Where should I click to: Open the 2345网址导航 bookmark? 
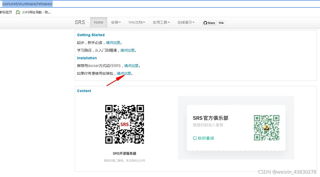coord(33,12)
